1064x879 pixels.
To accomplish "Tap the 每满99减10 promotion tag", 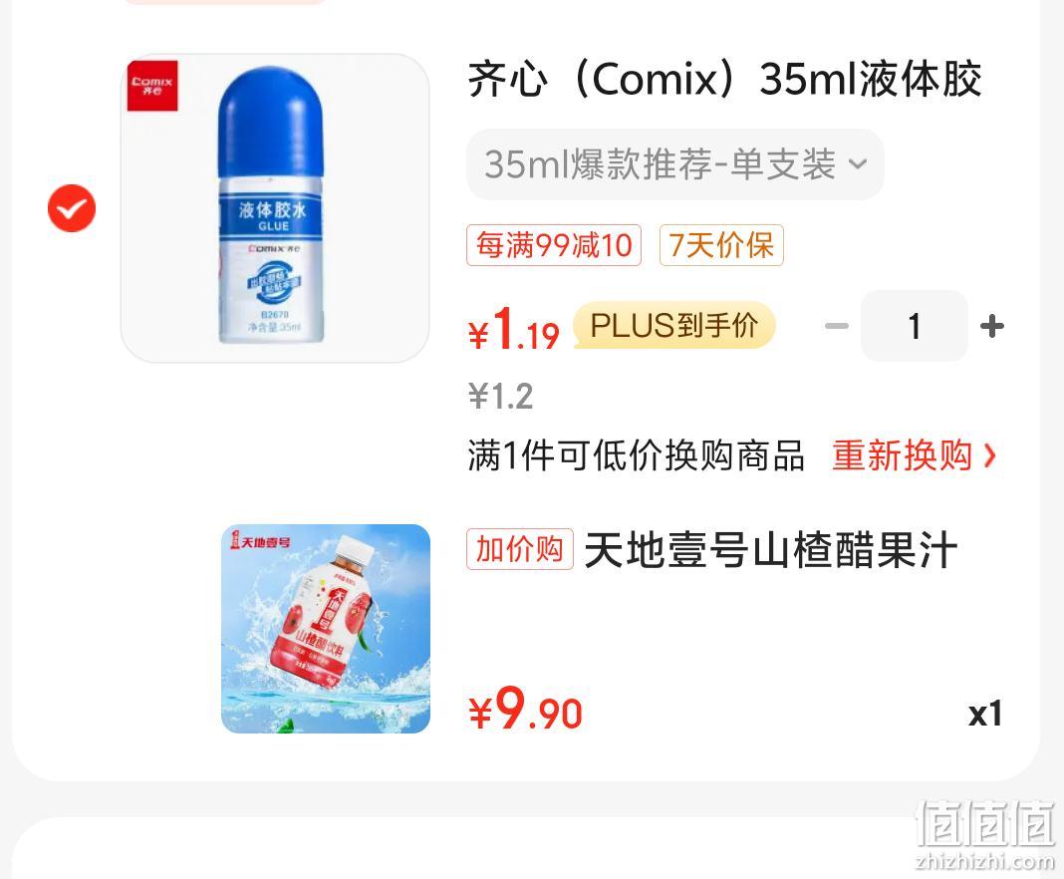I will (554, 245).
